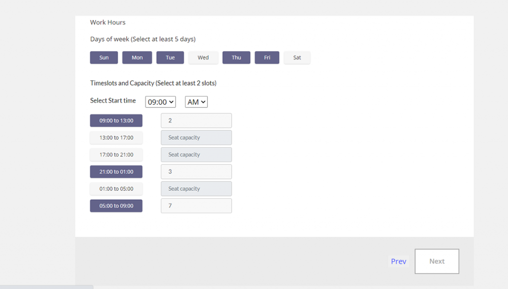Enable the Sat day toggle
This screenshot has width=508, height=289.
coord(297,58)
